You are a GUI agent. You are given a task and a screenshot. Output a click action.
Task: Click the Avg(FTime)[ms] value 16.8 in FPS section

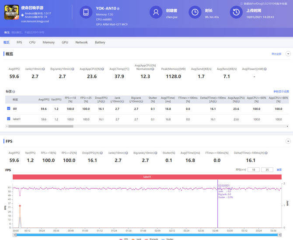click(190, 160)
